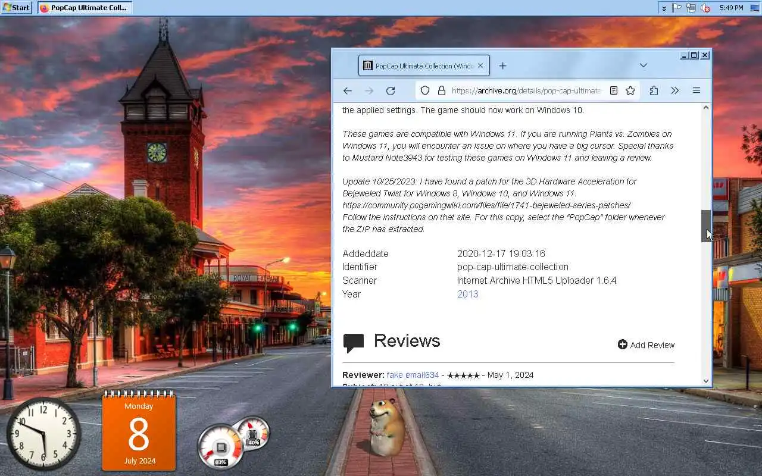Select PopCap Ultimate Coll... taskbar button
The image size is (762, 476).
[x=84, y=8]
